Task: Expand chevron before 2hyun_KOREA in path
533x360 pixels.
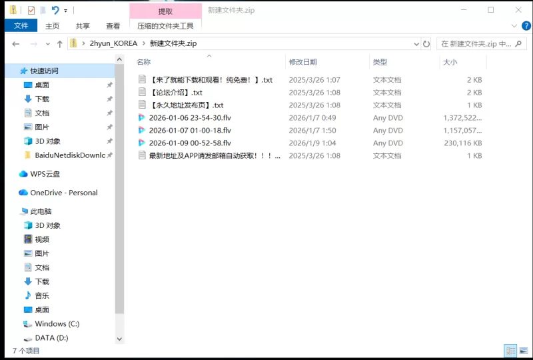Action: (83, 43)
